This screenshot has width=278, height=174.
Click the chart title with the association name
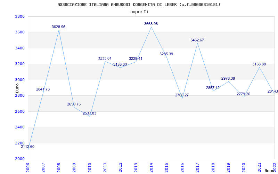(x=139, y=5)
